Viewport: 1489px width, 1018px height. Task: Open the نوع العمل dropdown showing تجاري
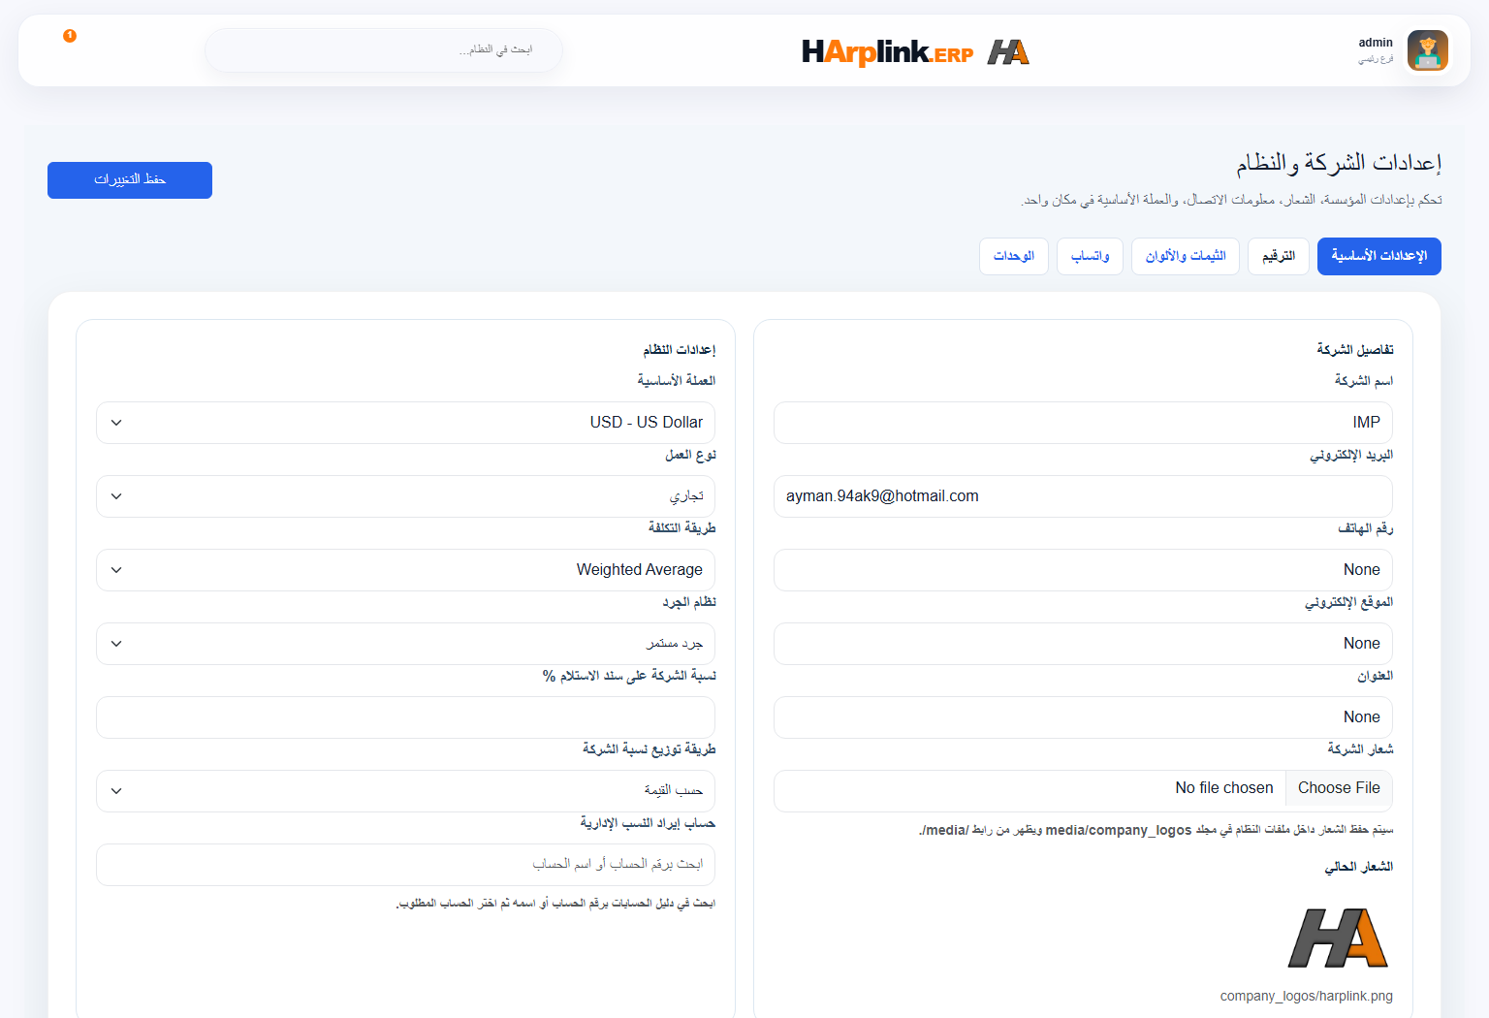pos(405,496)
